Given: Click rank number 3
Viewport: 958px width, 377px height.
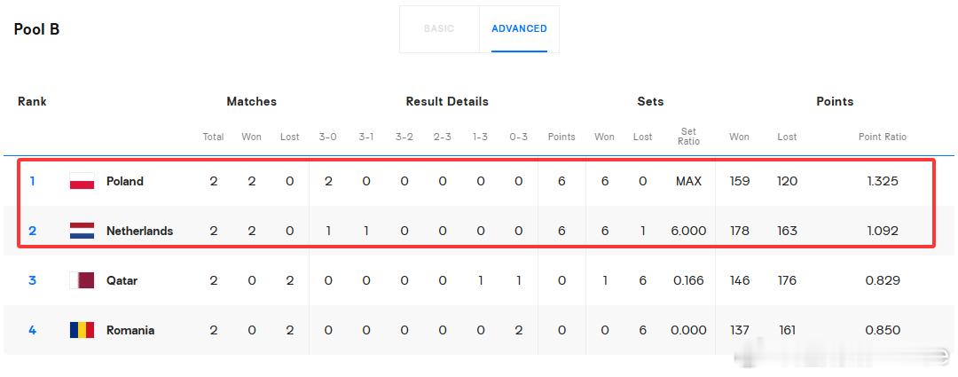Looking at the screenshot, I should click(33, 280).
